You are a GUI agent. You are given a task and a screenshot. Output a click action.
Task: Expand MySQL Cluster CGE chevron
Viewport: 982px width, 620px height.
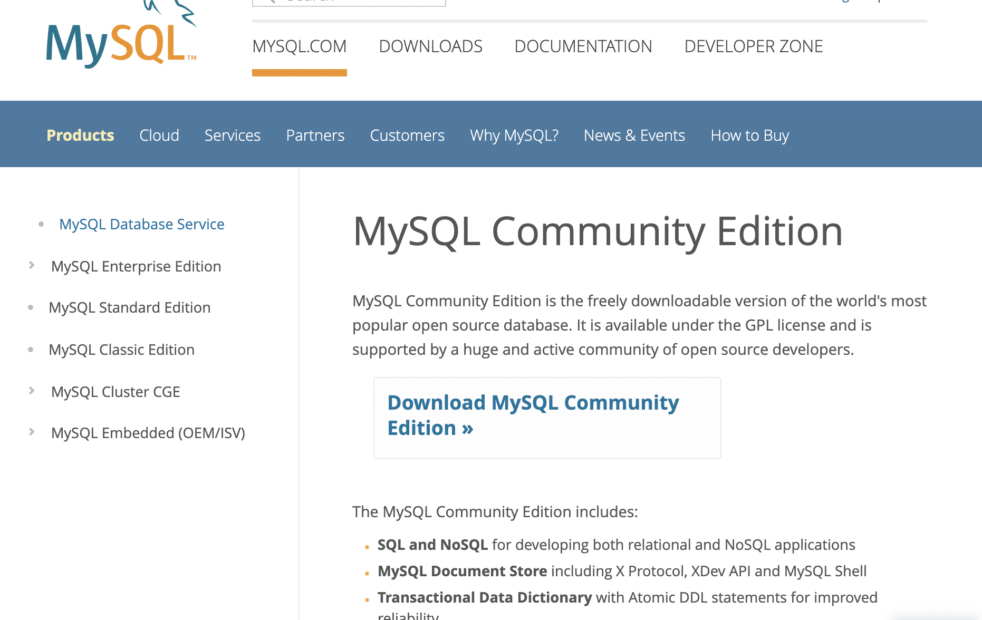tap(32, 391)
